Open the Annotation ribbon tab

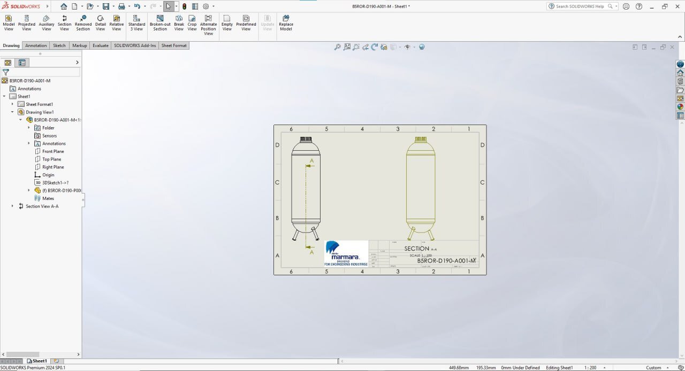pyautogui.click(x=36, y=45)
